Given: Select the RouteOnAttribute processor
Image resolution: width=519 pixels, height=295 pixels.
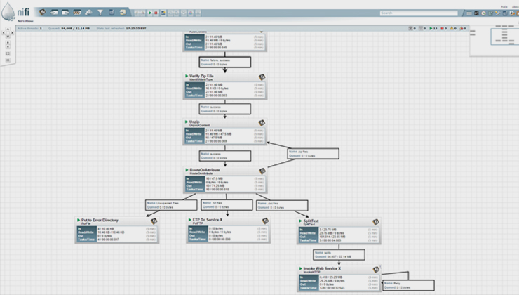Looking at the screenshot, I should tap(225, 181).
